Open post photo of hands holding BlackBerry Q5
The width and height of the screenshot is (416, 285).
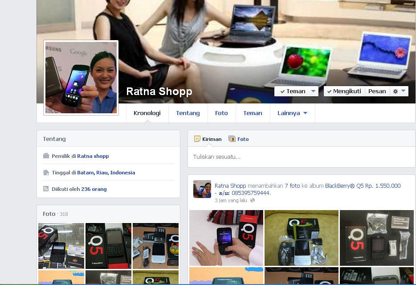(x=226, y=238)
